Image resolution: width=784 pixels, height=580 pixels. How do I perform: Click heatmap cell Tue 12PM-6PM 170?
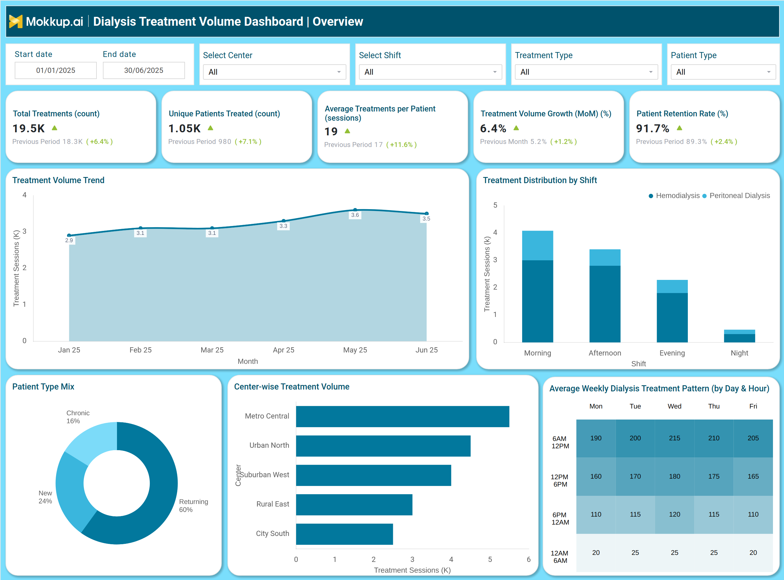coord(635,476)
